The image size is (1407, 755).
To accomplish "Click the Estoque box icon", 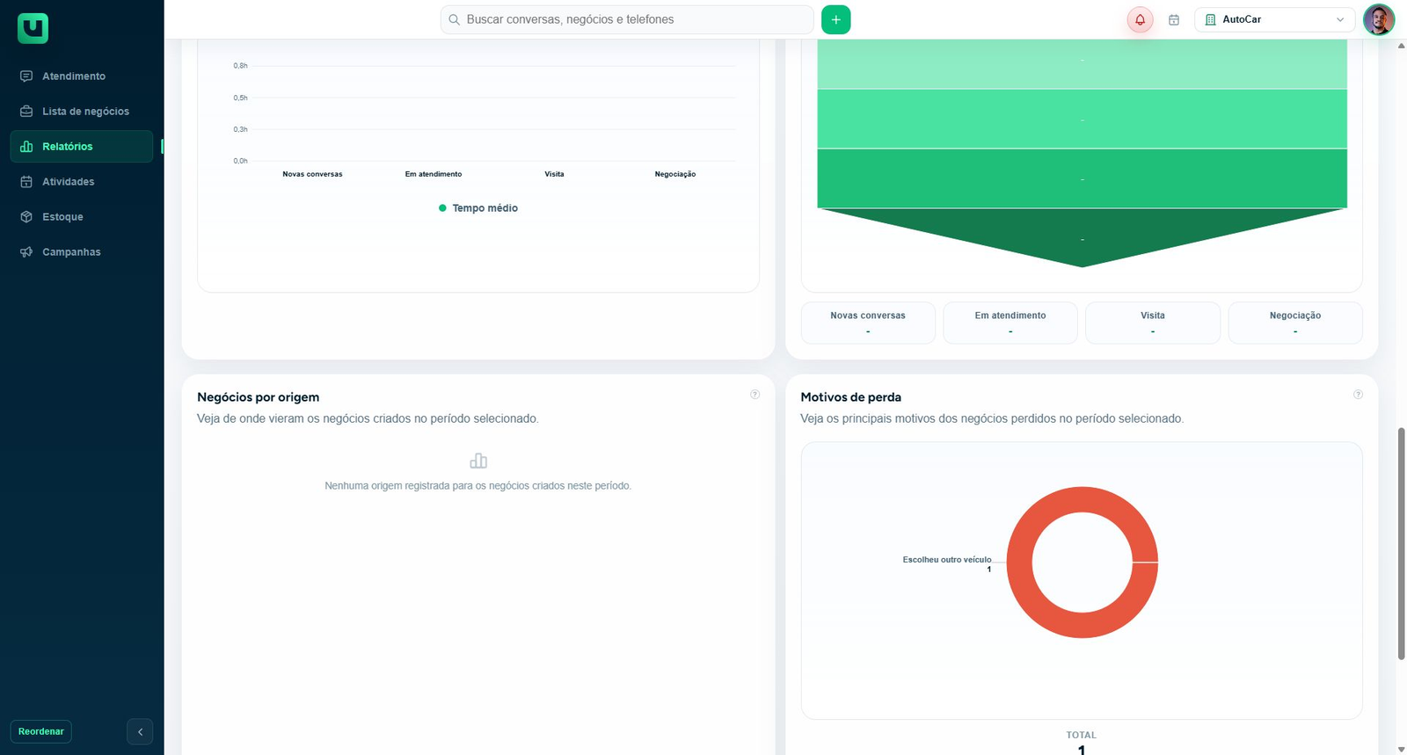I will click(x=26, y=217).
